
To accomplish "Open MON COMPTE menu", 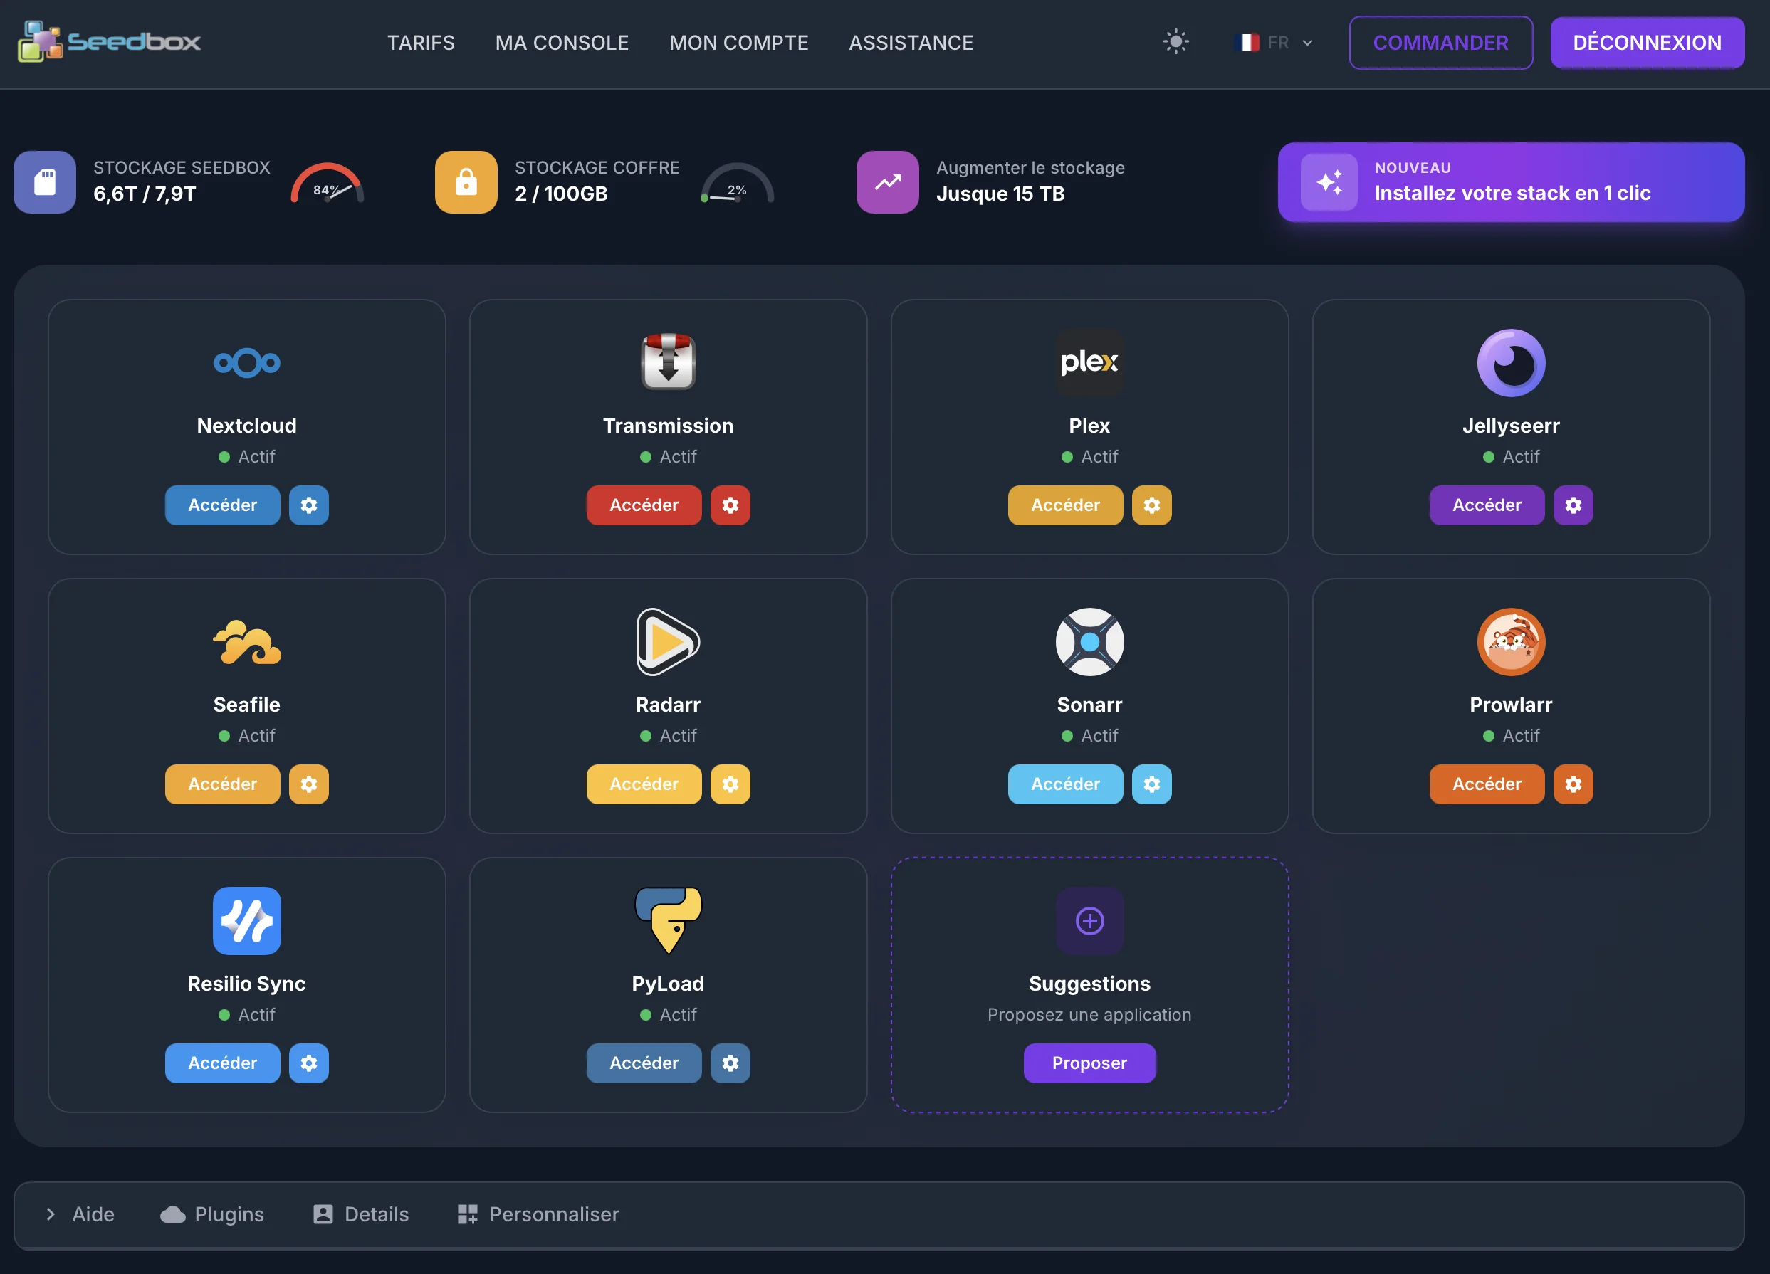I will [738, 42].
